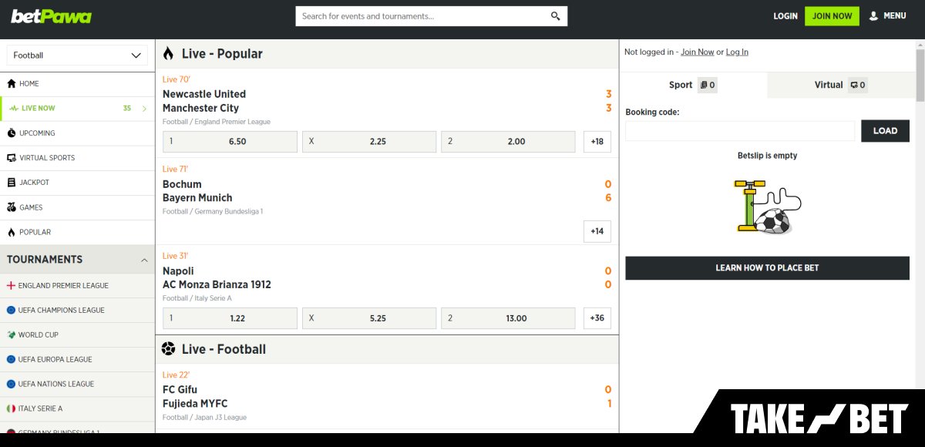
Task: Show +18 more markets for Newcastle vs Manchester City
Action: coord(597,142)
